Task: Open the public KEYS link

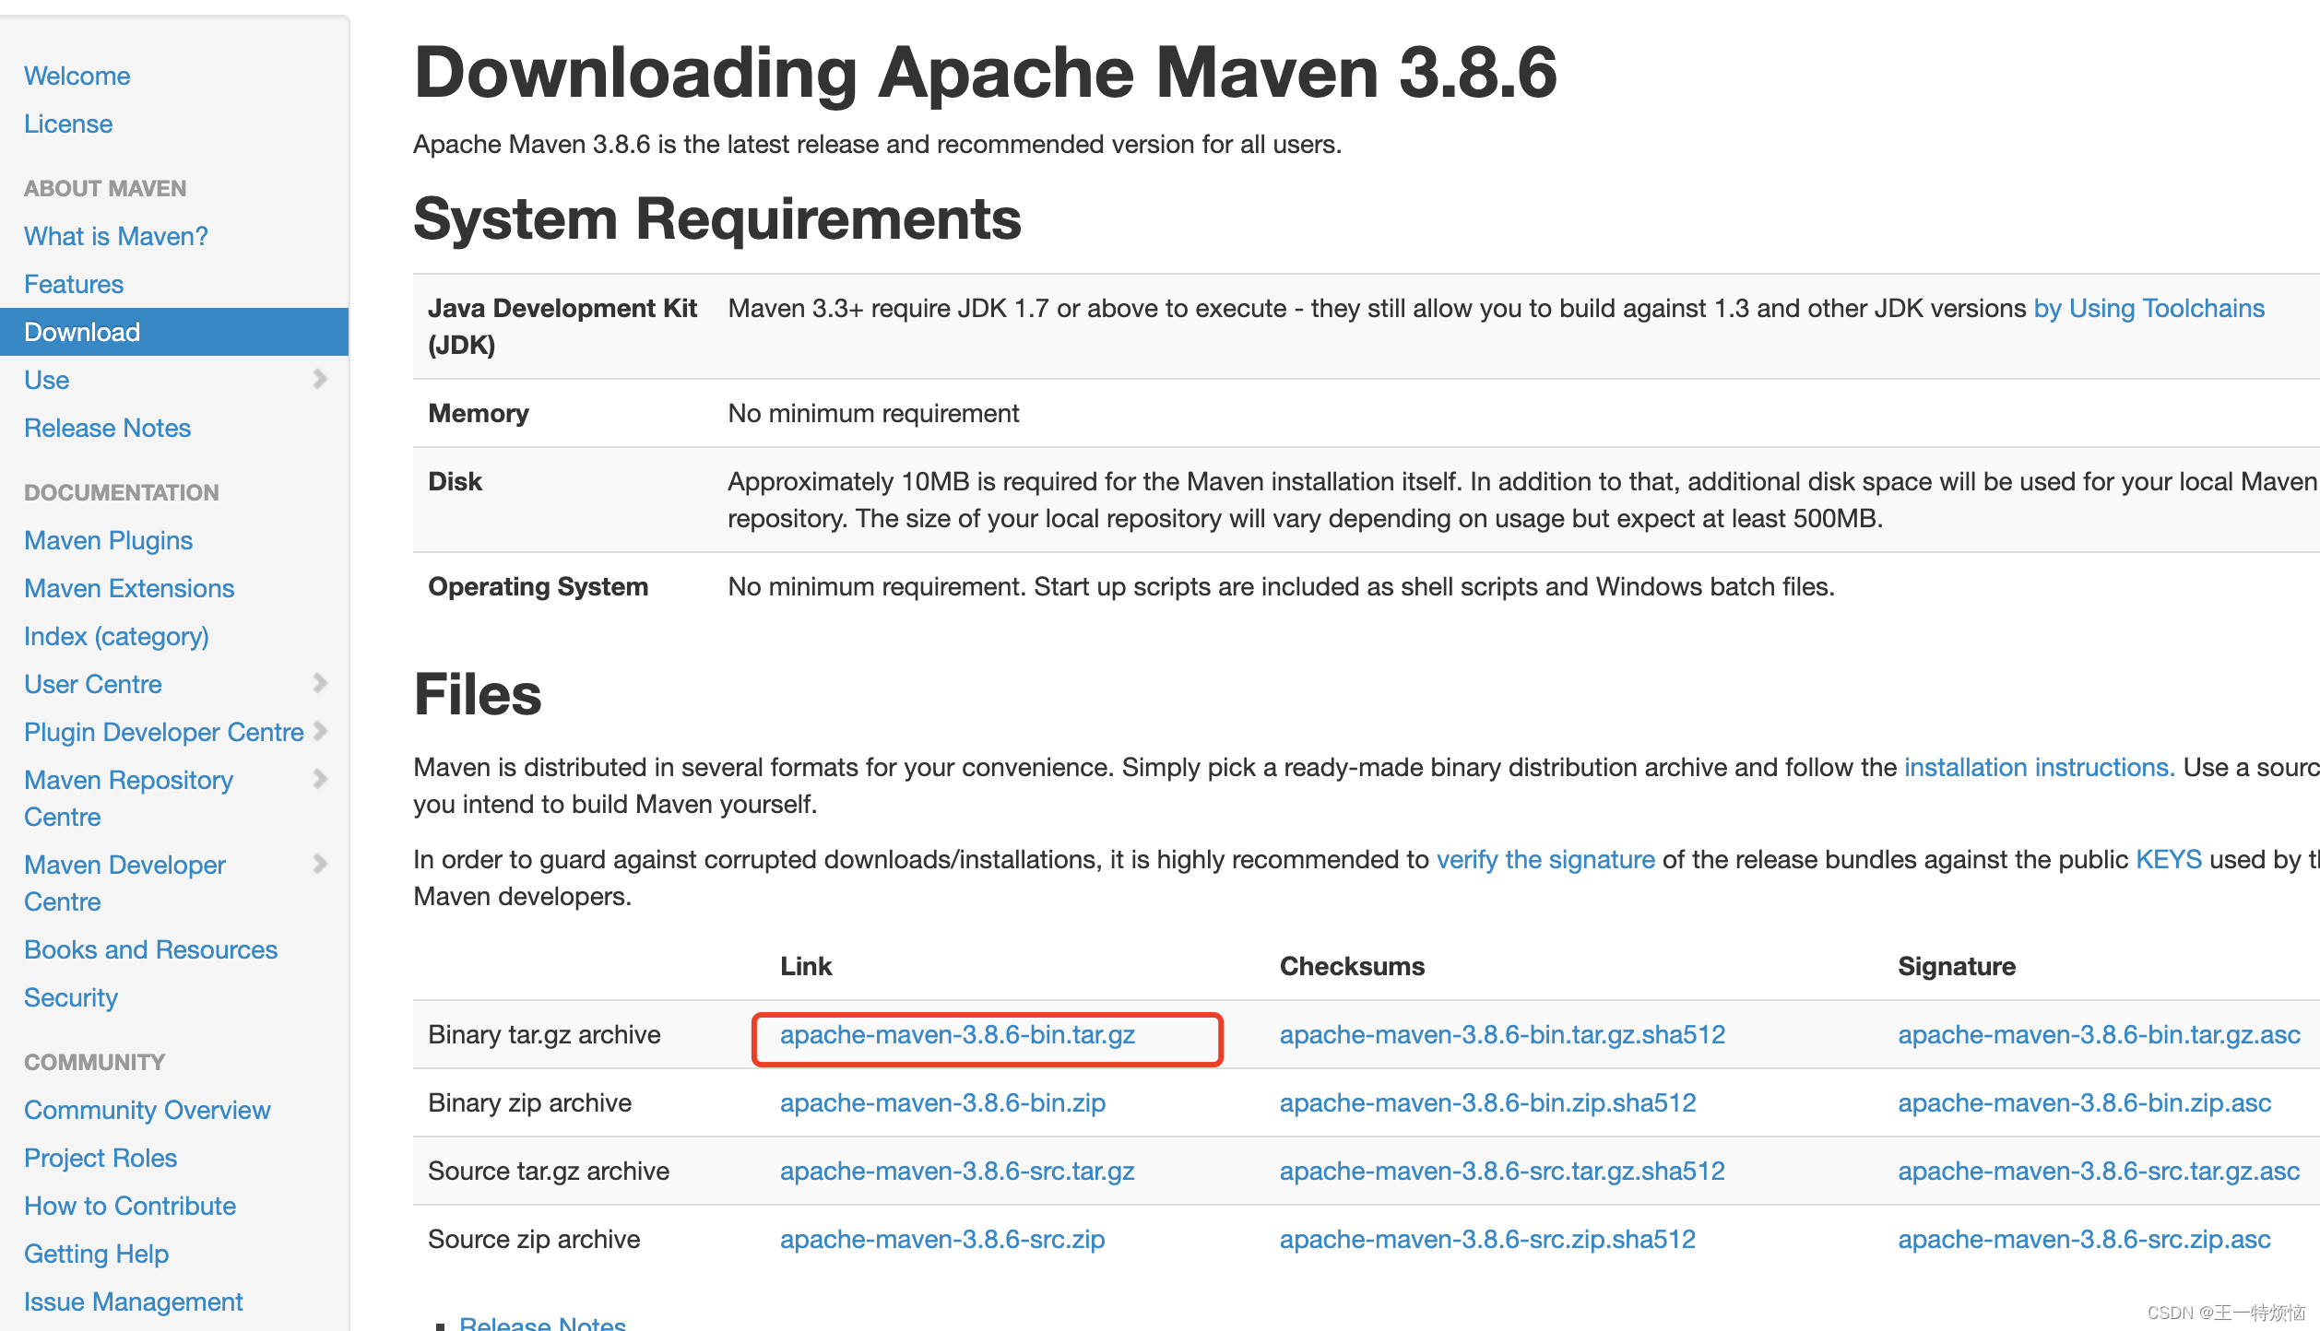Action: click(x=2169, y=859)
